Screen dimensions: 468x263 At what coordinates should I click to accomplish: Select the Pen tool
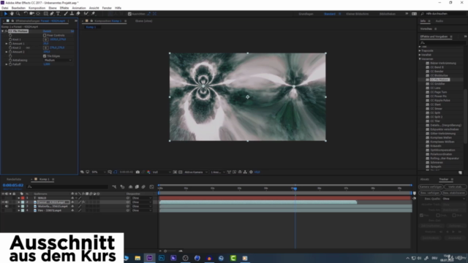coord(52,14)
